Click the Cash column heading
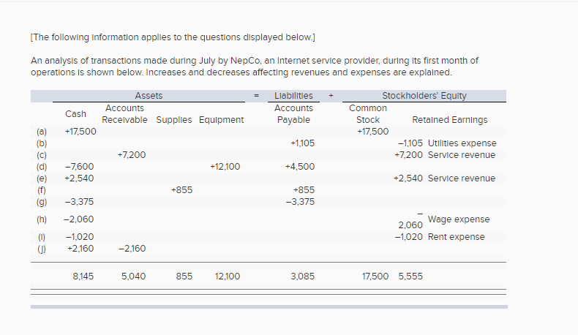Image resolution: width=578 pixels, height=335 pixels. click(x=75, y=113)
